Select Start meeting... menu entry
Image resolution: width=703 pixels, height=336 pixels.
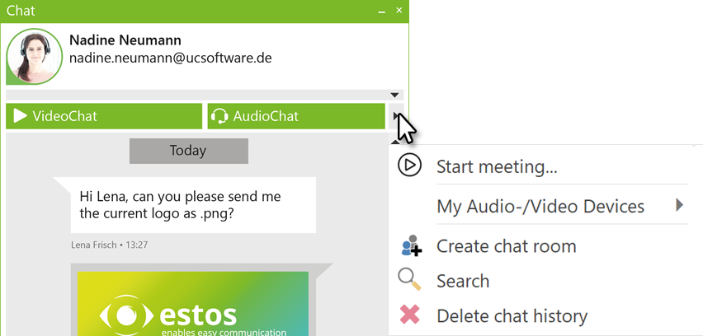[497, 167]
